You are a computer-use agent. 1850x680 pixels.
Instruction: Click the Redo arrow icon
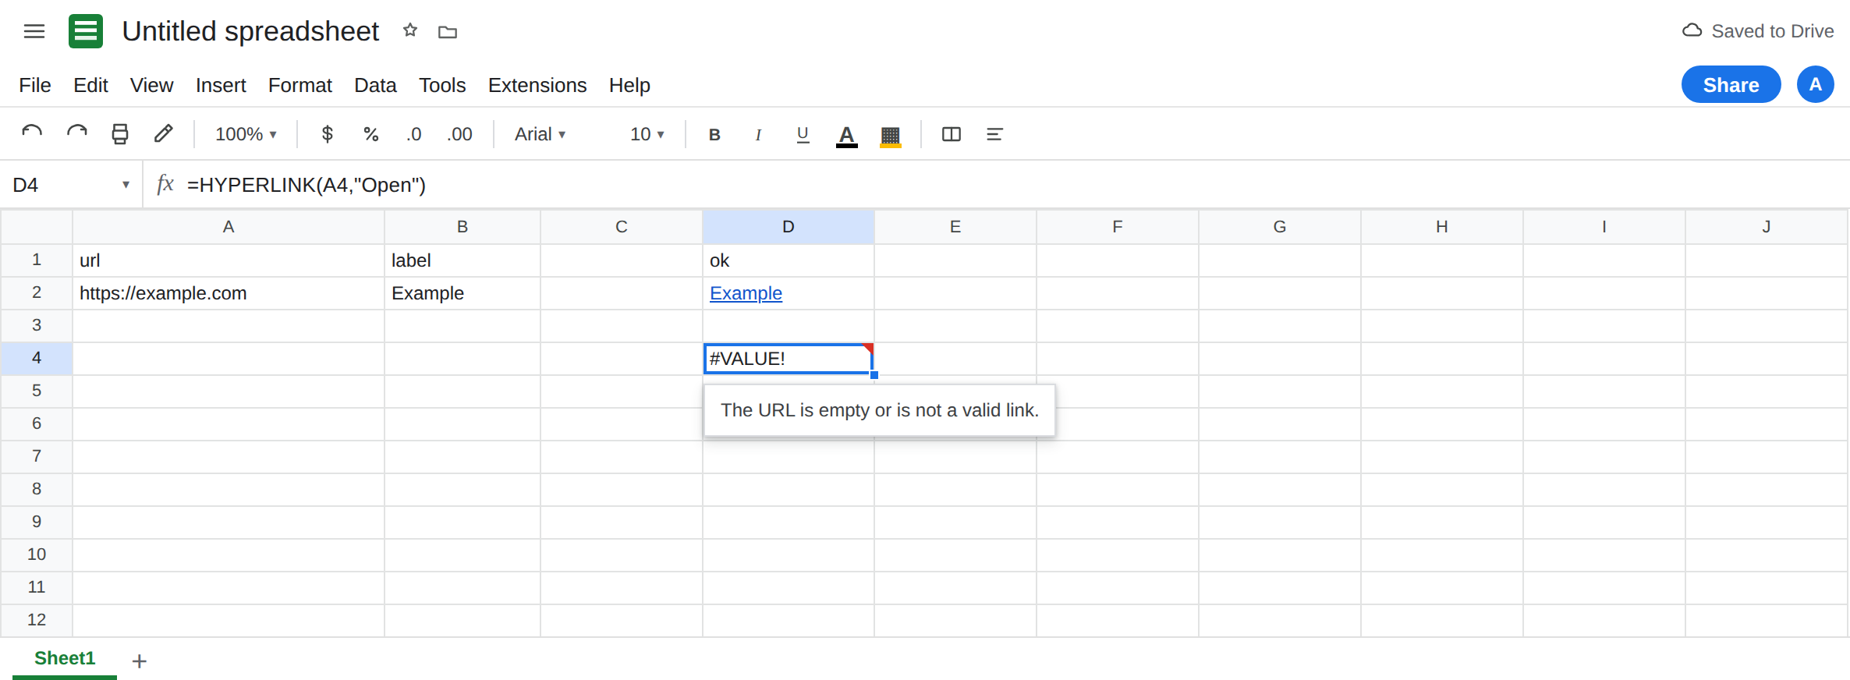click(x=76, y=133)
